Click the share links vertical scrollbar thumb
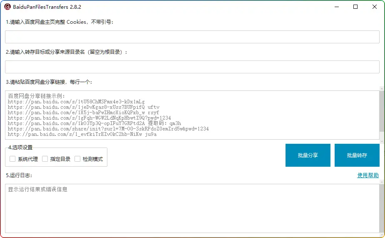385x238 pixels. pos(381,110)
